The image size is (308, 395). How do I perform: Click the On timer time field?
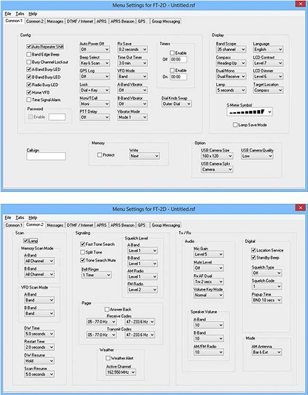(179, 77)
